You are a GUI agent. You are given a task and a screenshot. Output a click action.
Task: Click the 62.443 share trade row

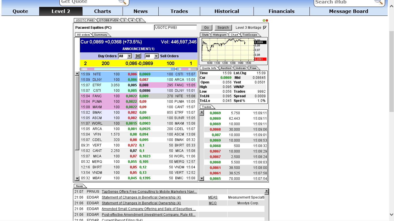[236, 119]
